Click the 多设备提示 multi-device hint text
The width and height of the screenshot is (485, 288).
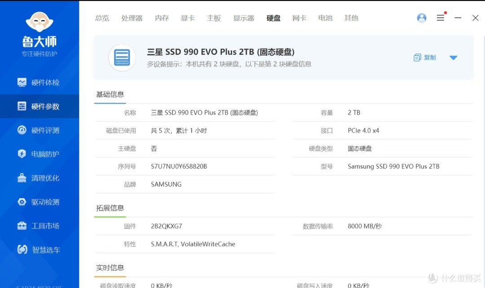point(229,64)
